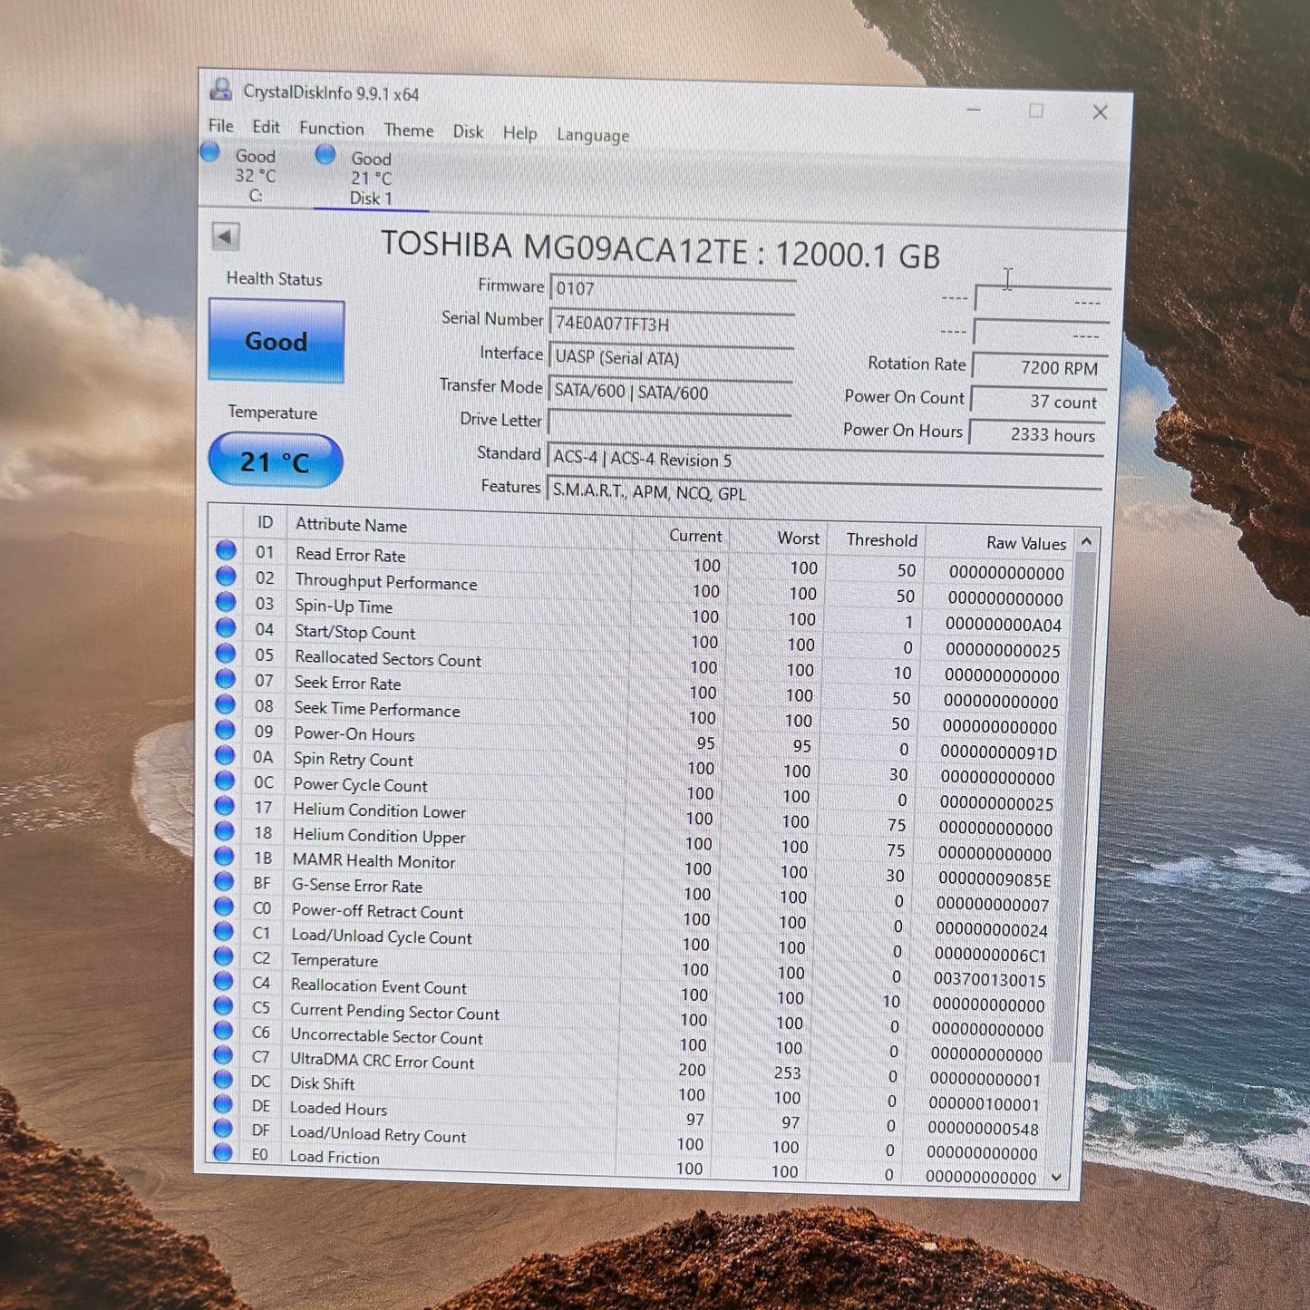
Task: Click status icon for Temperature attribute row
Action: (x=224, y=956)
